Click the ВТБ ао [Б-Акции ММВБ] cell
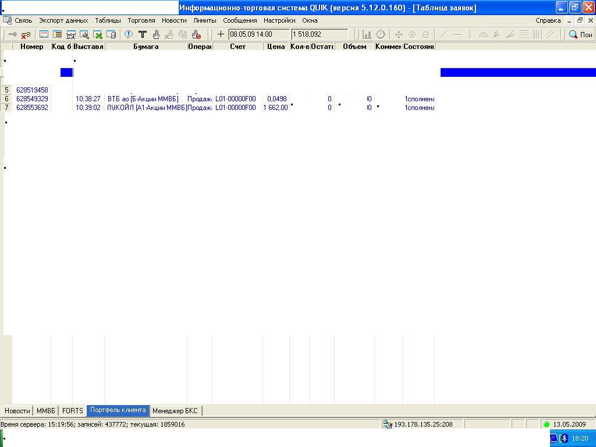Screen dimensions: 596x447 143,99
